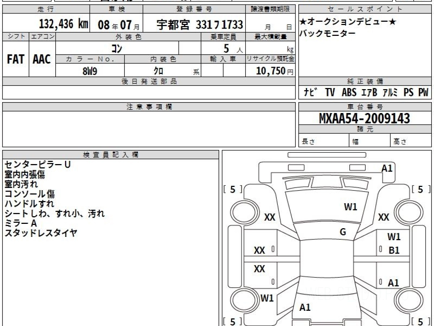Click the 輸入車 header cell

tap(223, 59)
